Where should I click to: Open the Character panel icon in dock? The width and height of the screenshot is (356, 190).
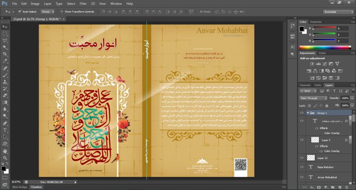coord(292,47)
